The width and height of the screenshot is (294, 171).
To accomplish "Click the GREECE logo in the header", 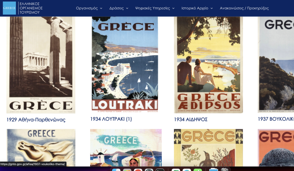I will (9, 8).
